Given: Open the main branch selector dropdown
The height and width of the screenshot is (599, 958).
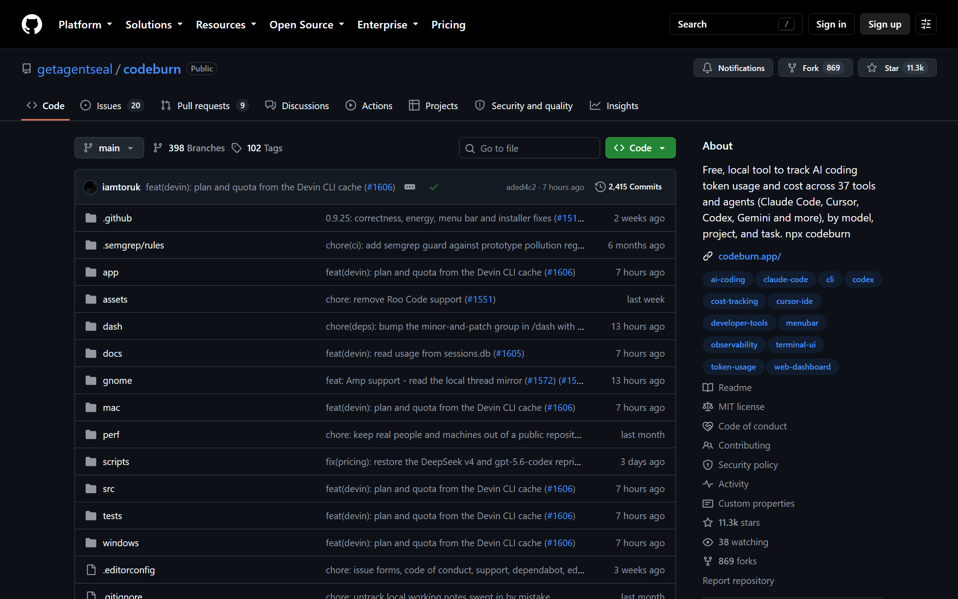Looking at the screenshot, I should pyautogui.click(x=109, y=148).
